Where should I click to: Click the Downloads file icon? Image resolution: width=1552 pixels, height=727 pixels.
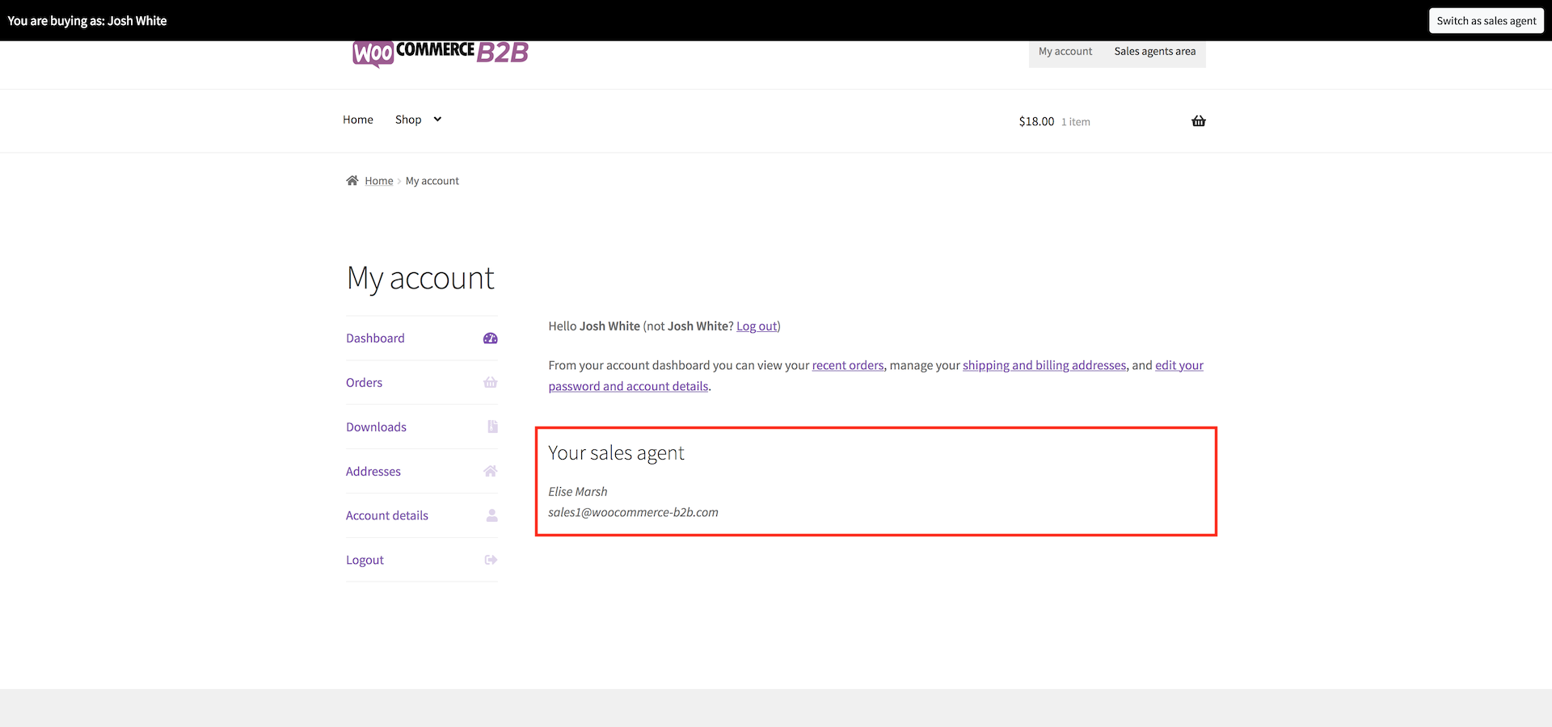pyautogui.click(x=491, y=427)
